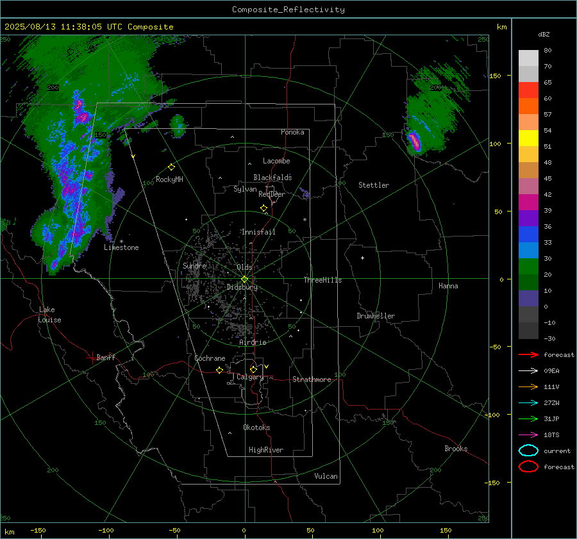Viewport: 577px width, 539px height.
Task: Click the red forecast arrow in legend
Action: (528, 354)
